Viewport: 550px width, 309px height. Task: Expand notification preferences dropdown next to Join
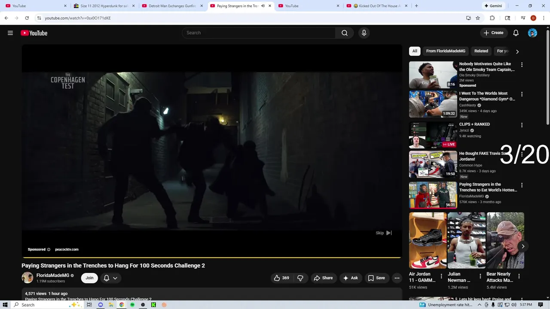[x=115, y=278]
